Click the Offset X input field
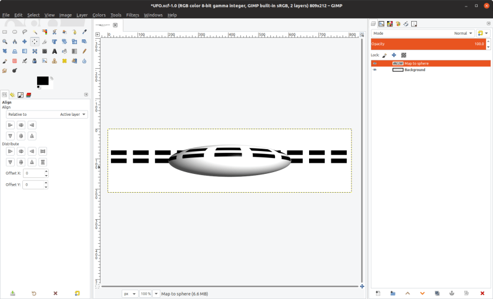Image resolution: width=493 pixels, height=299 pixels. [x=33, y=173]
